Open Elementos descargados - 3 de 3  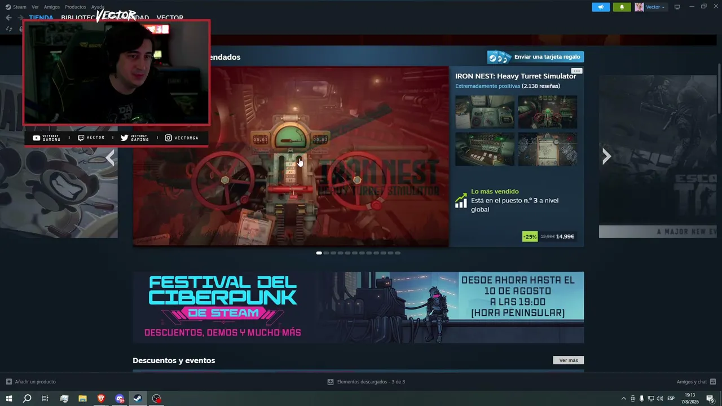[x=371, y=382]
